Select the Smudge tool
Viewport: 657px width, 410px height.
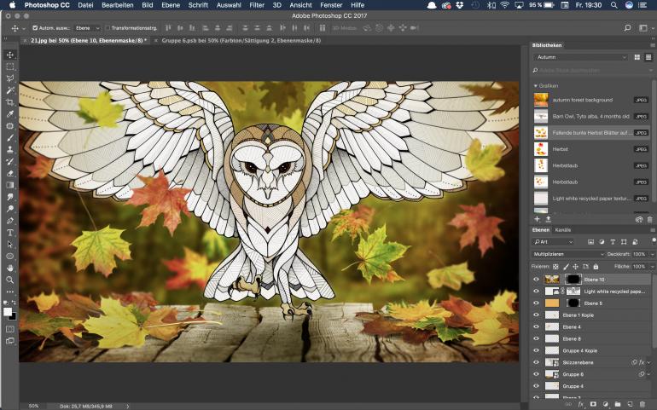click(10, 197)
